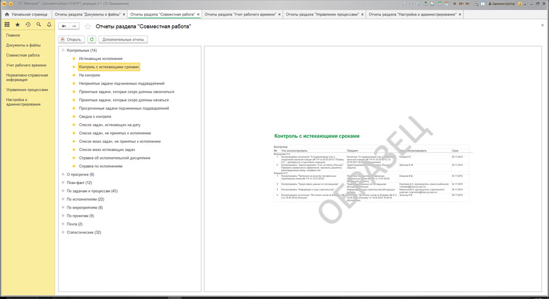Click the Дополнительные отчеты button
Image resolution: width=549 pixels, height=299 pixels.
[x=123, y=39]
